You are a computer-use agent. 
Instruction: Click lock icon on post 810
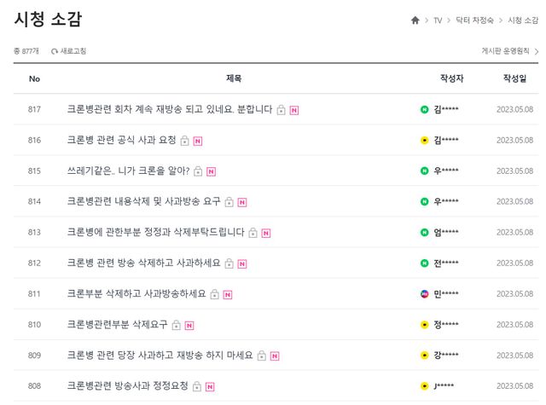pyautogui.click(x=176, y=325)
